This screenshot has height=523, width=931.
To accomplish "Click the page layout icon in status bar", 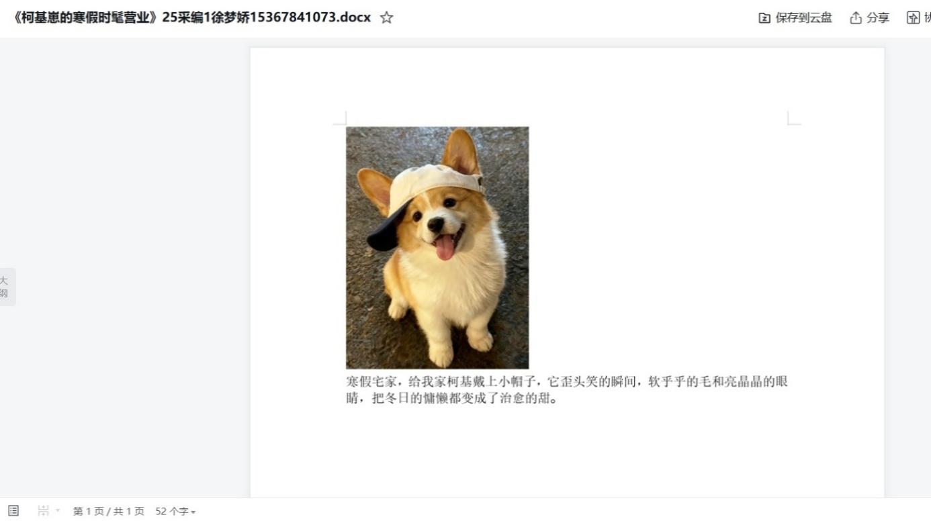I will pyautogui.click(x=43, y=511).
